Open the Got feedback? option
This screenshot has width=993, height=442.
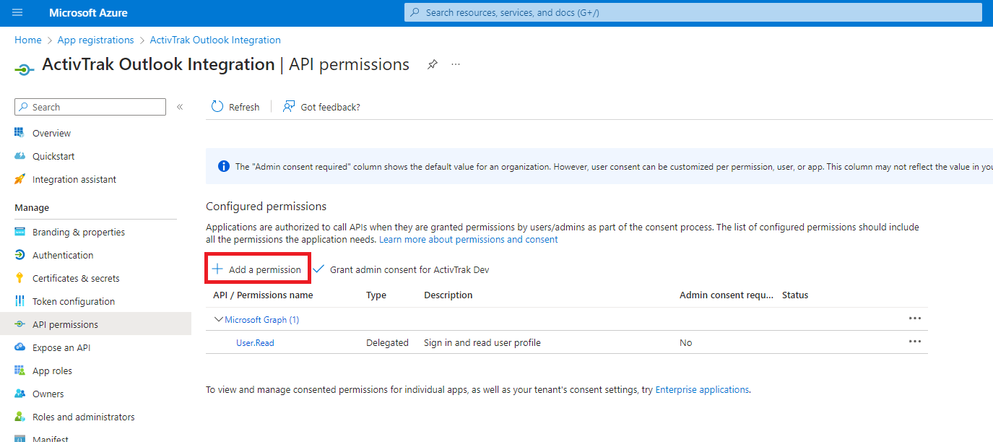click(x=321, y=107)
